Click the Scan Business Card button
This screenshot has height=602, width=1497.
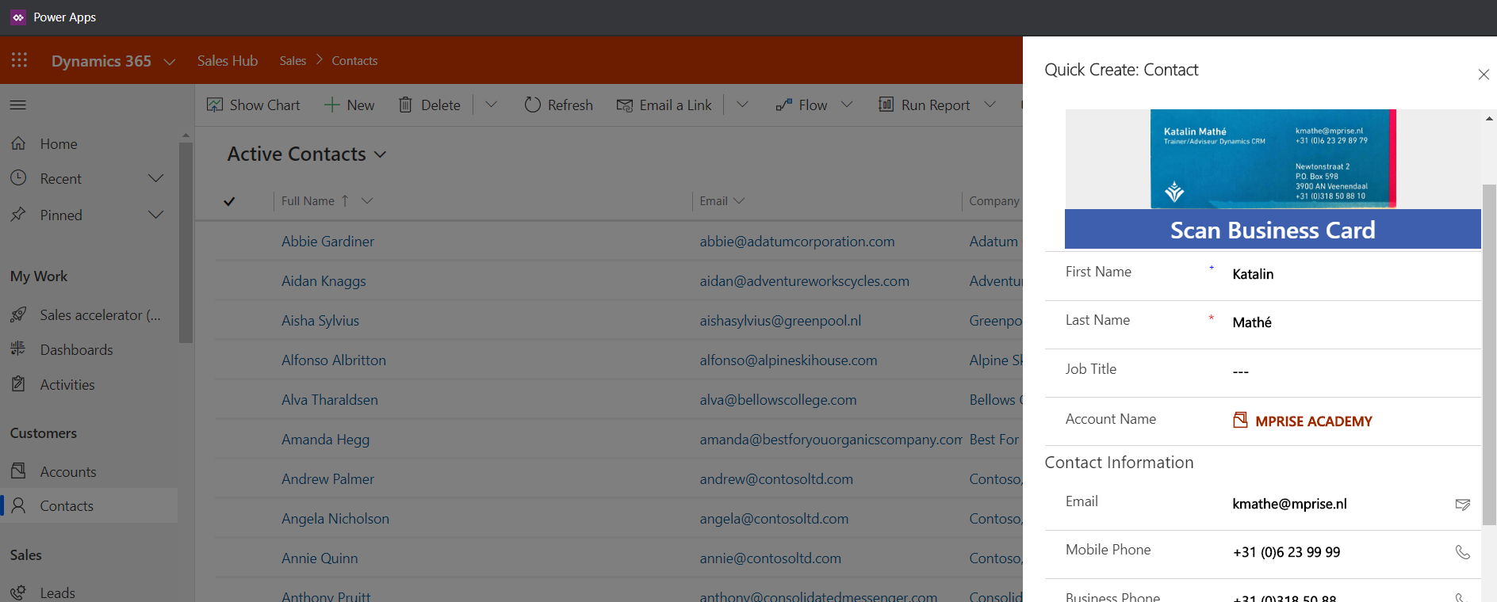tap(1273, 230)
